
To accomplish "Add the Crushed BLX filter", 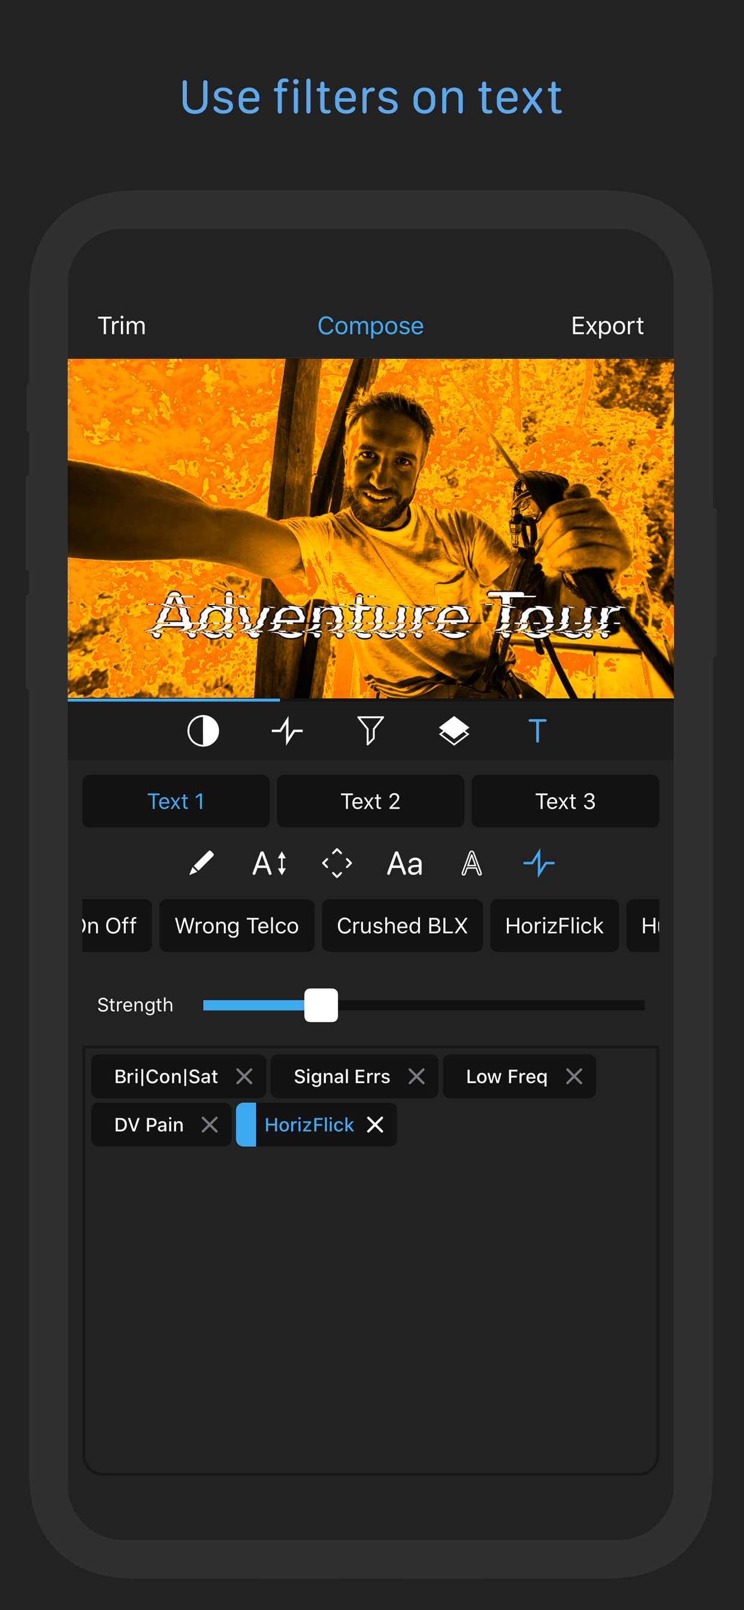I will click(x=402, y=925).
